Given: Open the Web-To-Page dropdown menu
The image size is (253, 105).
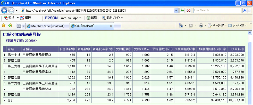Looking at the screenshot, I should tap(71, 18).
